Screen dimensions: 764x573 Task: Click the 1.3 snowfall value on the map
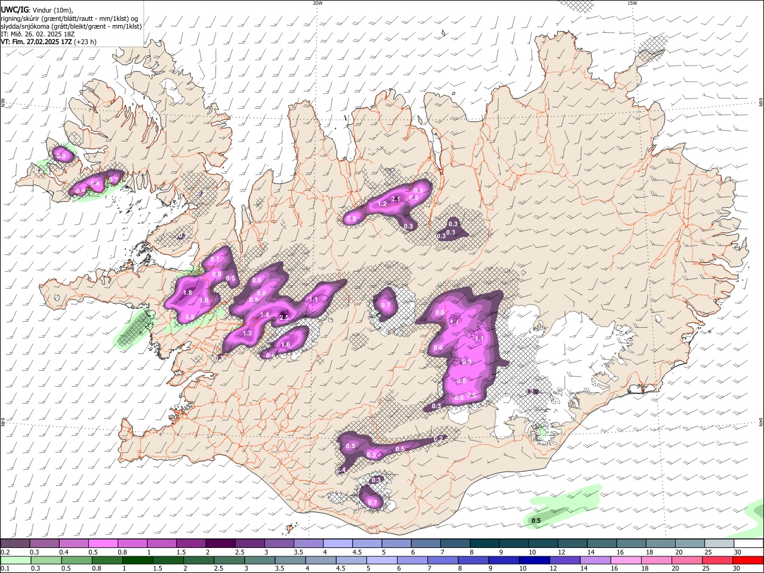point(248,334)
